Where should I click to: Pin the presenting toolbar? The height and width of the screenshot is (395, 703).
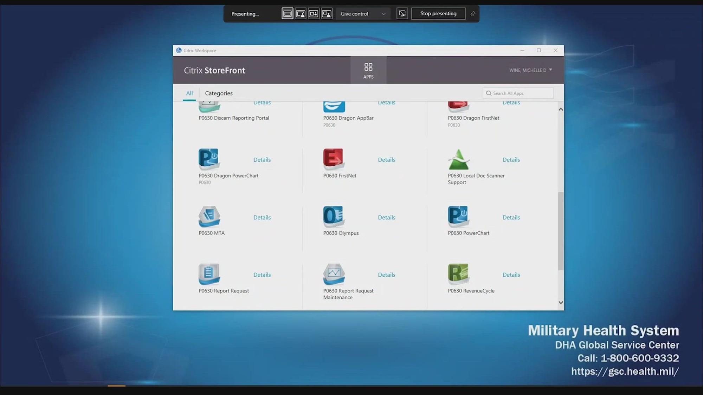[473, 14]
